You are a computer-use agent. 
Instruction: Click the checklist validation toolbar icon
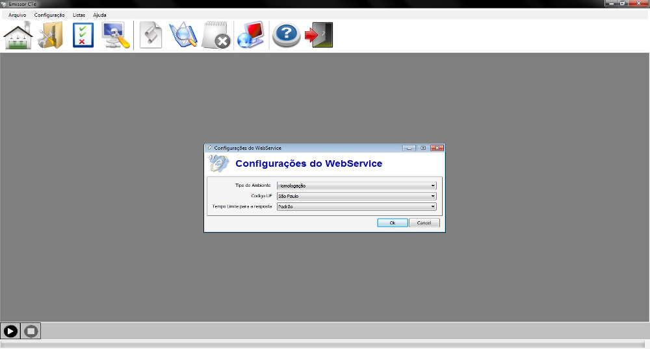(83, 36)
